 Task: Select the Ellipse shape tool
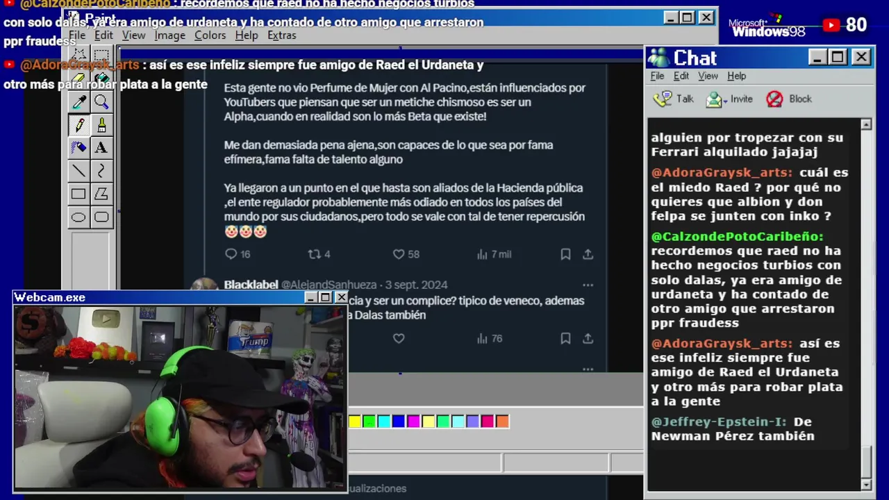78,217
